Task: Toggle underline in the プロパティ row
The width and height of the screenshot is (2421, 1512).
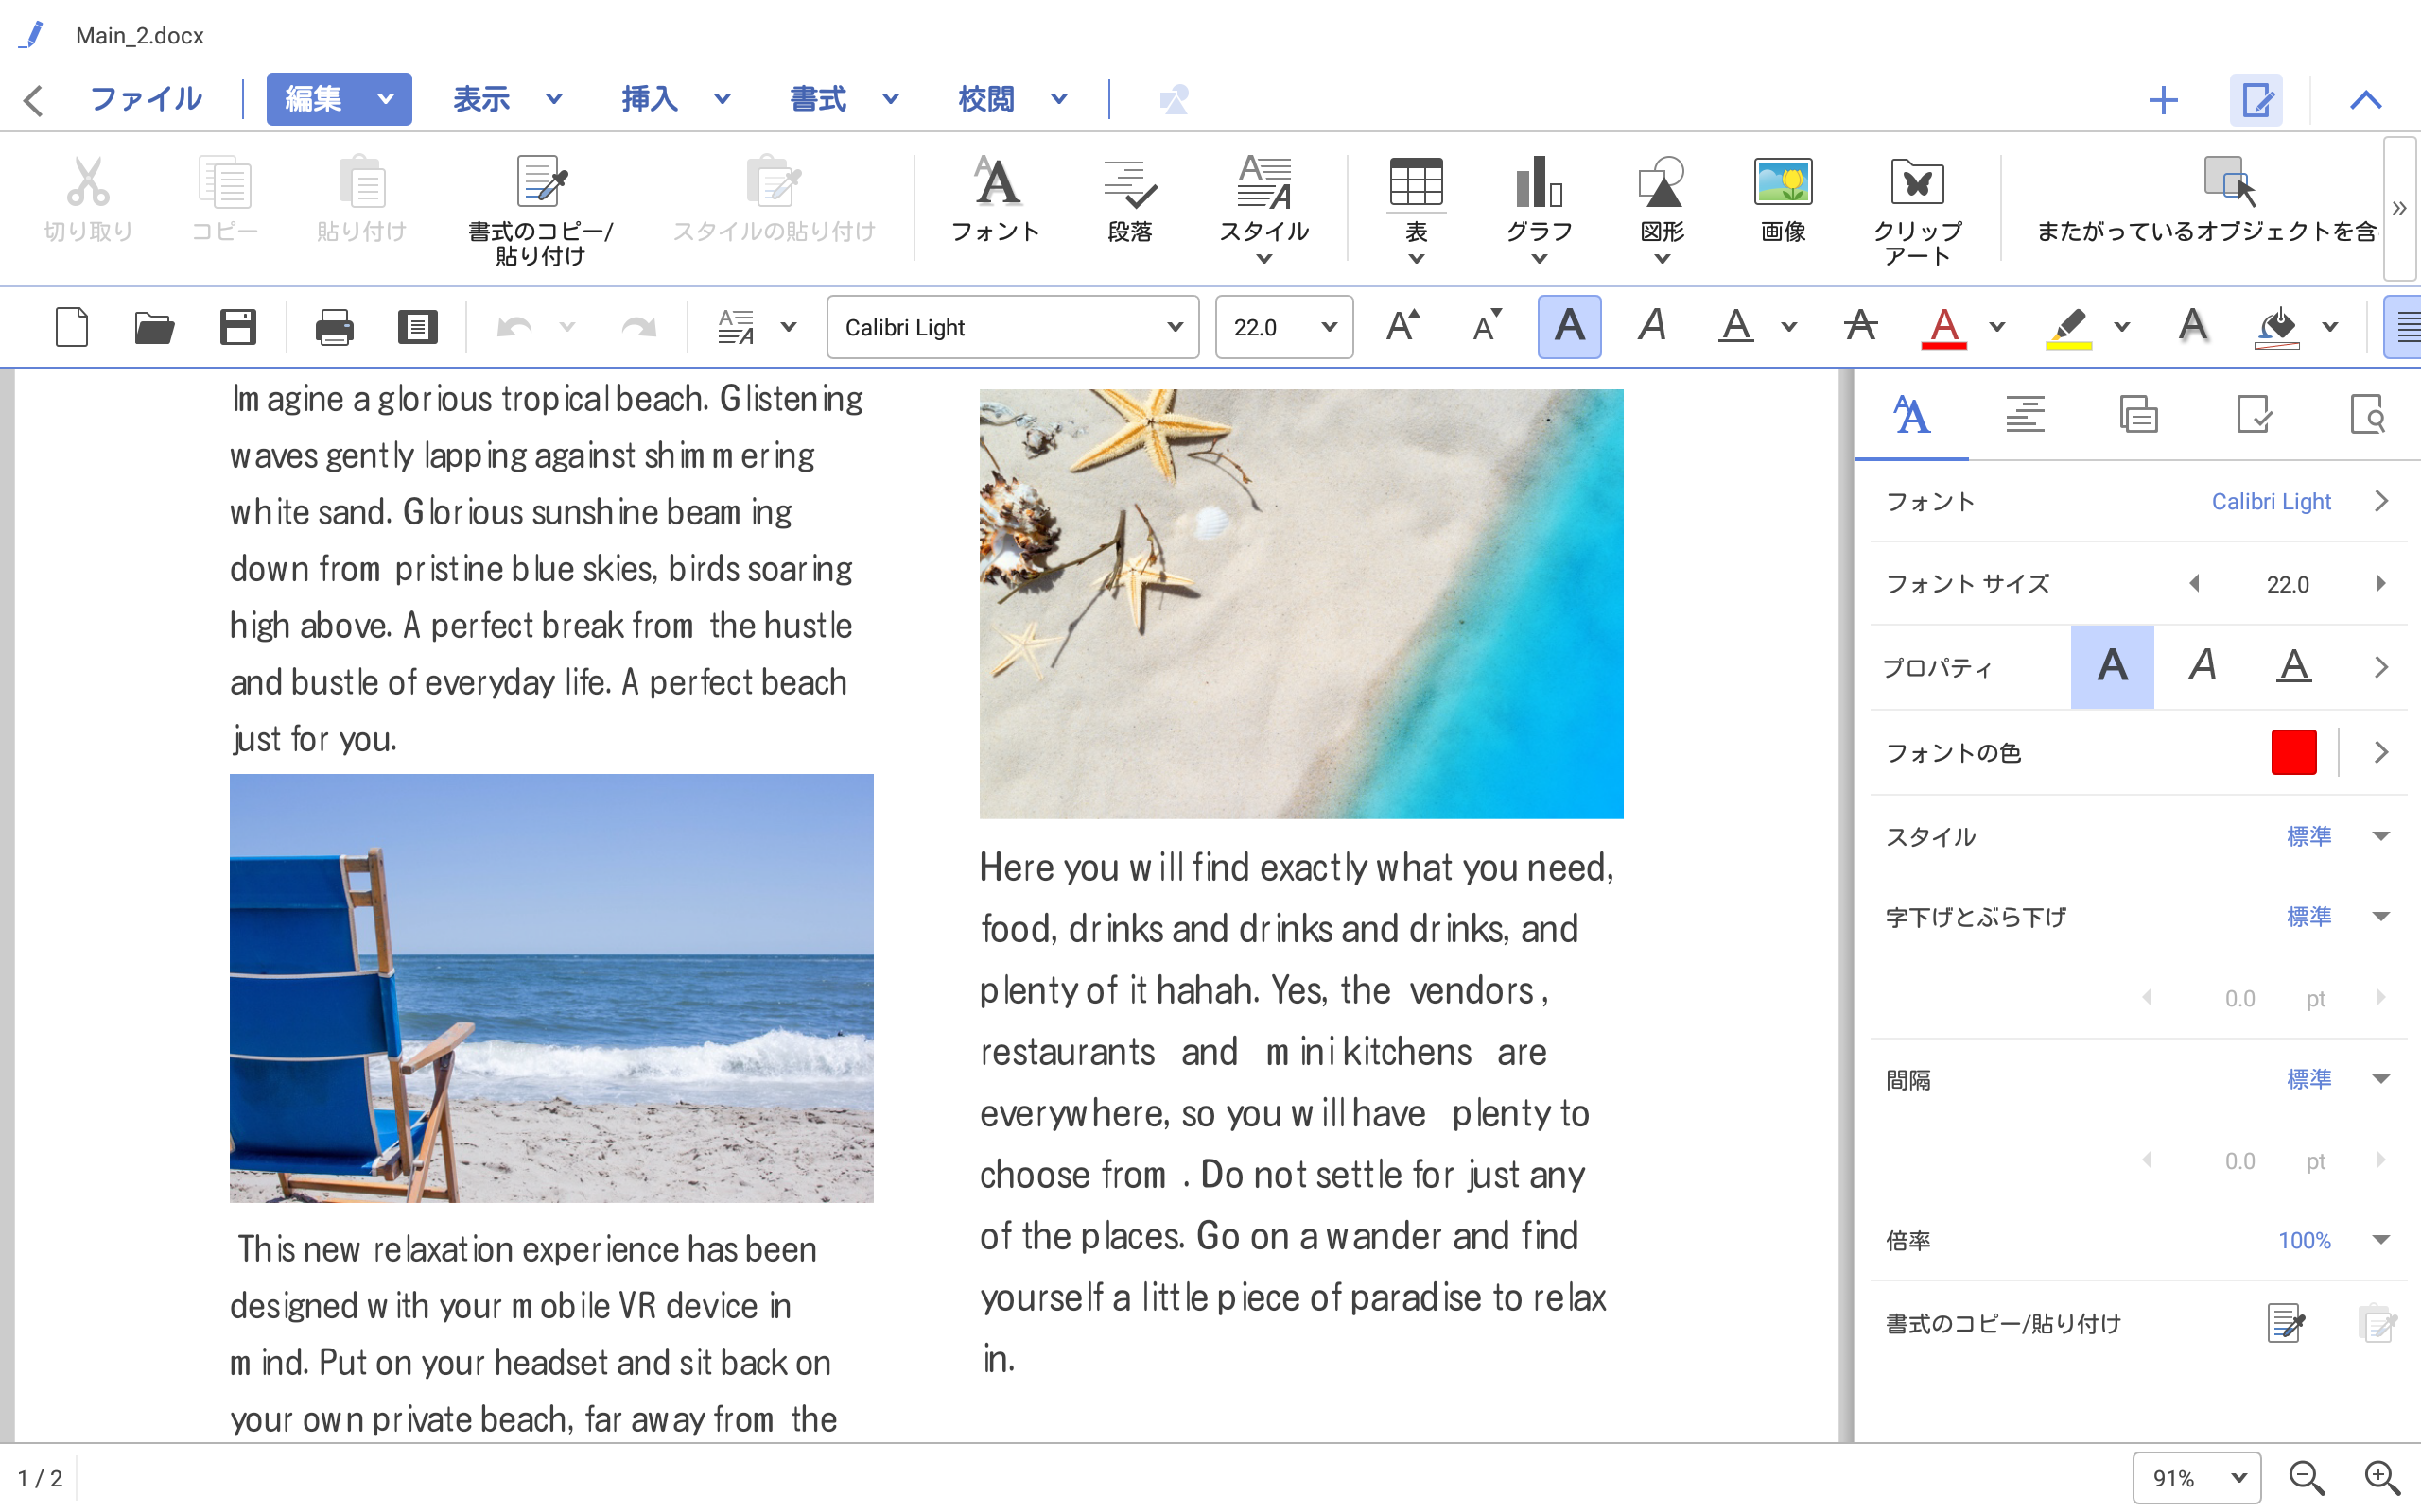Action: tap(2293, 667)
